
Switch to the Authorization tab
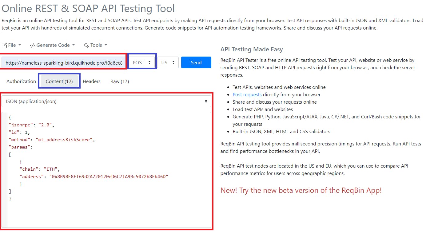coord(21,81)
